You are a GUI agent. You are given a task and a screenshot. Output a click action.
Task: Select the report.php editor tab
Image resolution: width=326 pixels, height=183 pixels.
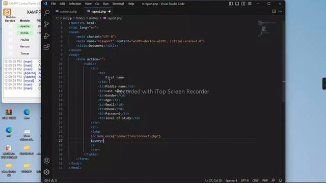[x=98, y=12]
